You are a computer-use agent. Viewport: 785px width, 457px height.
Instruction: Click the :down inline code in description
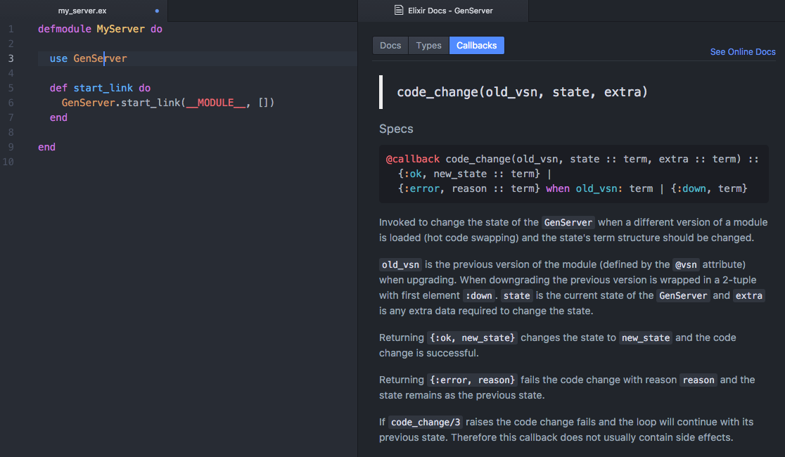(478, 296)
